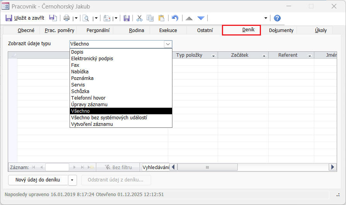
Task: Open filter arrow on Začátek column header
Action: tap(264, 56)
